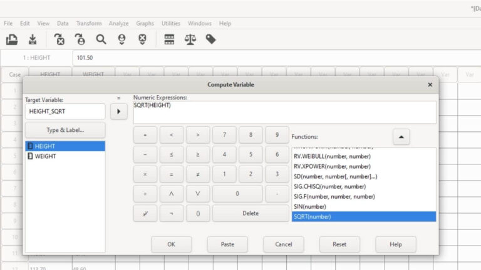Click the Insert Variable toolbar icon

[142, 39]
